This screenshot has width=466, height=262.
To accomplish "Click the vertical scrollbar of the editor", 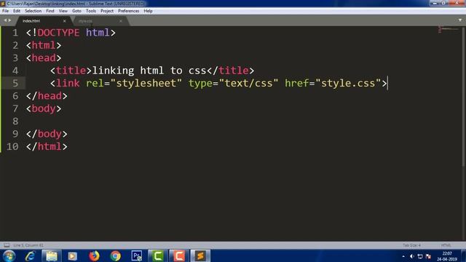I will click(463, 97).
